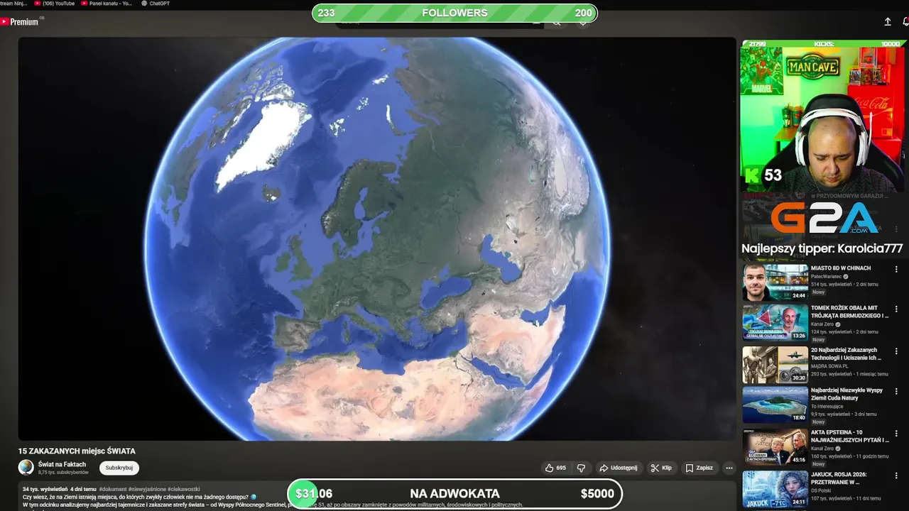Save the video with Zapisz button
The image size is (909, 511).
pyautogui.click(x=699, y=468)
